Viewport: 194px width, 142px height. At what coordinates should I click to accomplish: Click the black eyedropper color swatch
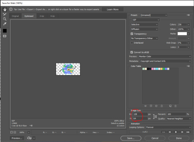coord(5,31)
